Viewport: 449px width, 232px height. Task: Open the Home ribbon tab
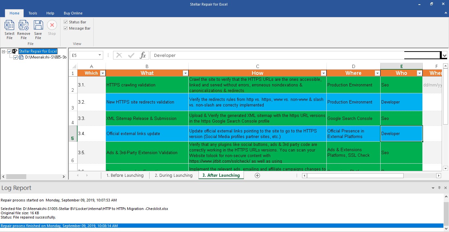click(14, 13)
